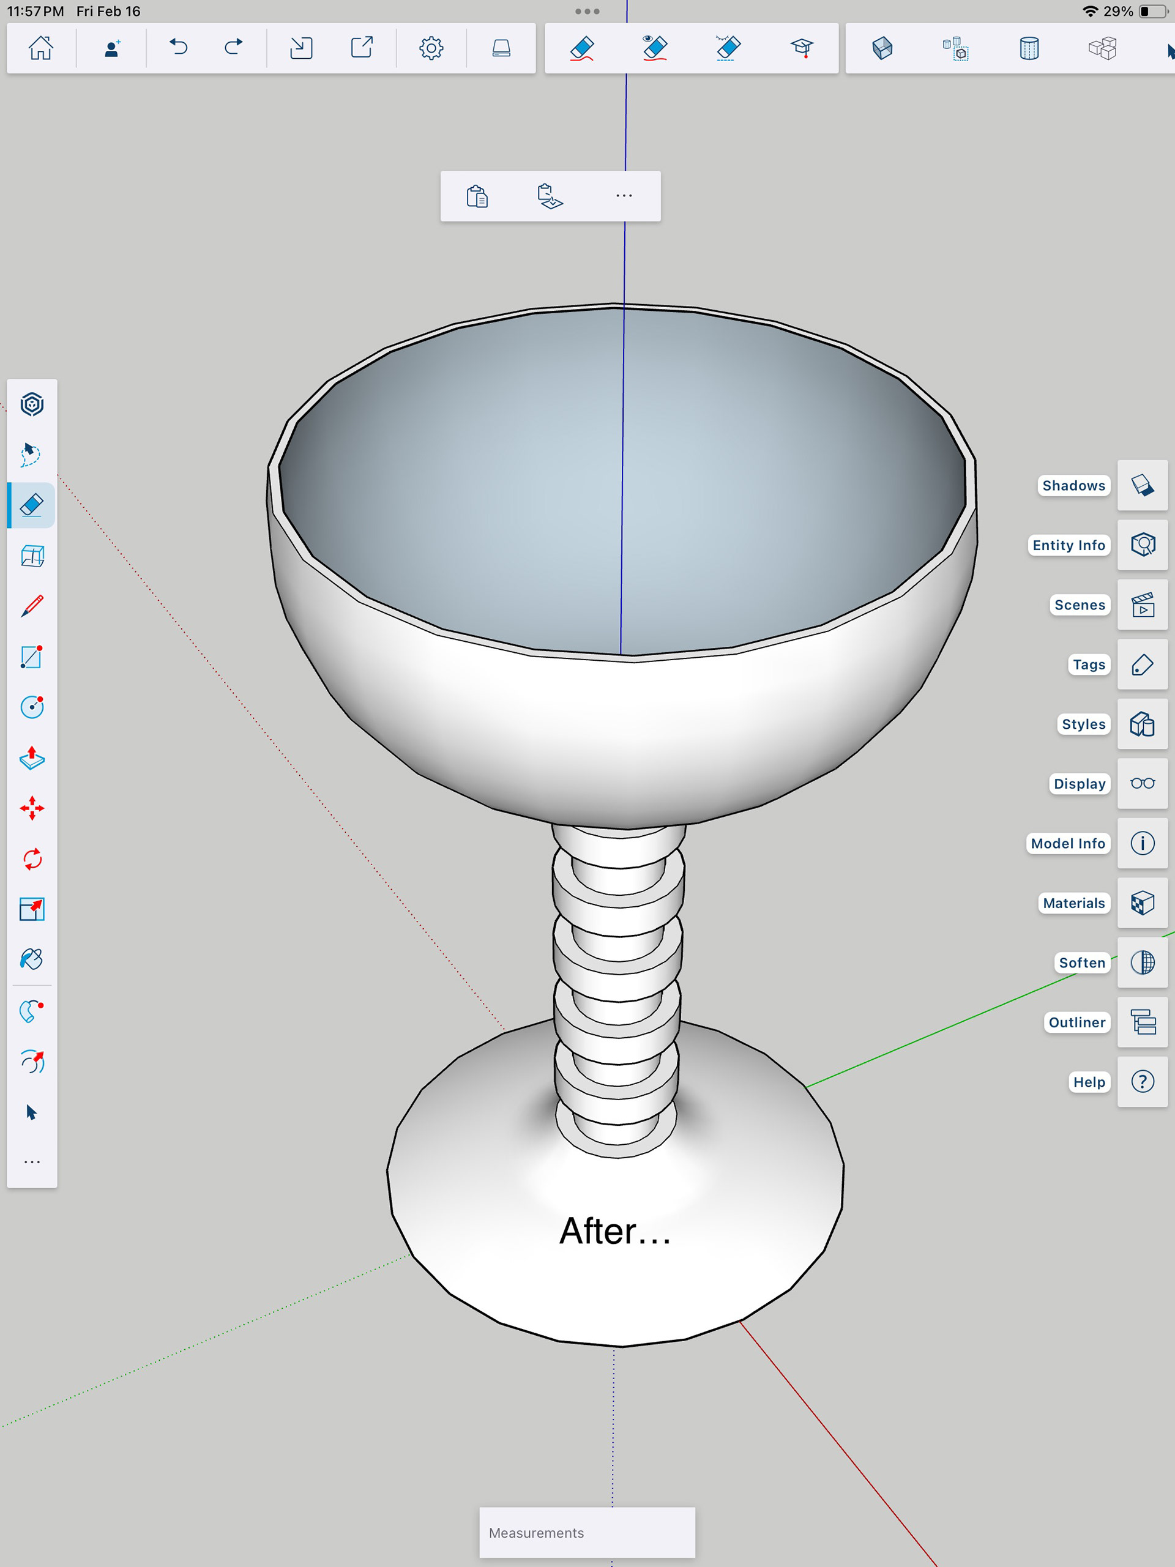Select the Move tool

click(32, 808)
